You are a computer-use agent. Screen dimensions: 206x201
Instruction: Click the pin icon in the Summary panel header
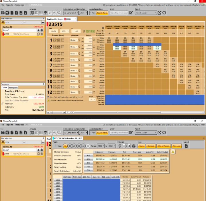point(43,84)
